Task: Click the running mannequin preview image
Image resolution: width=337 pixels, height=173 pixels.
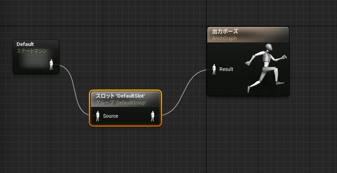Action: coord(266,68)
